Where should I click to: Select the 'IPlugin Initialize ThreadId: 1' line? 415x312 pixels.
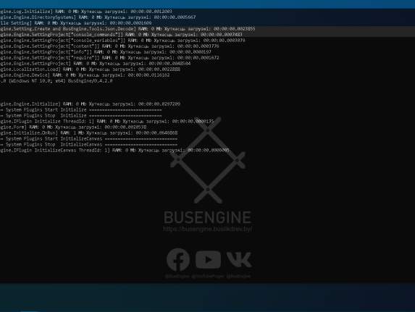107,122
